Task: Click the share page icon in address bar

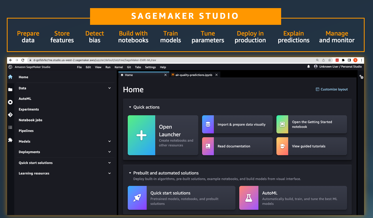Action: coord(324,60)
